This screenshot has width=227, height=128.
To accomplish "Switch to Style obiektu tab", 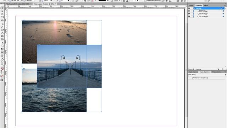I will pyautogui.click(x=217, y=72).
